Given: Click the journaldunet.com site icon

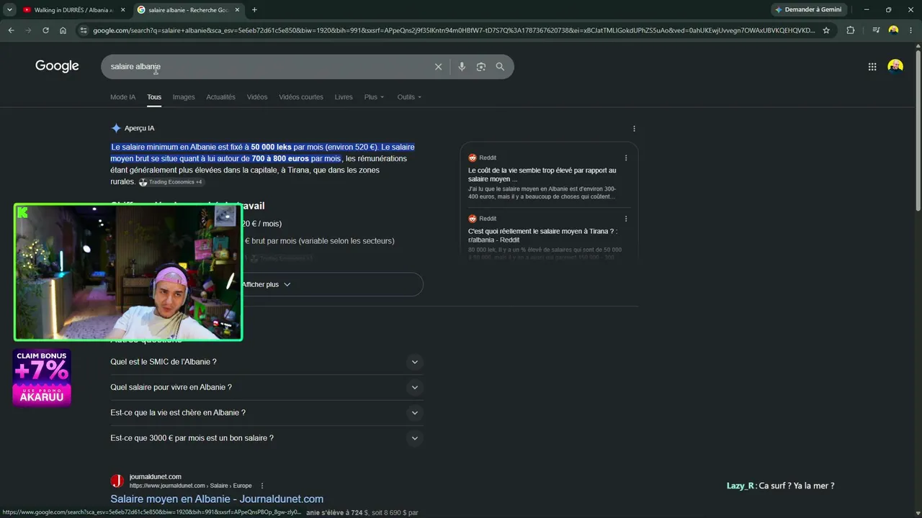Looking at the screenshot, I should pyautogui.click(x=117, y=481).
